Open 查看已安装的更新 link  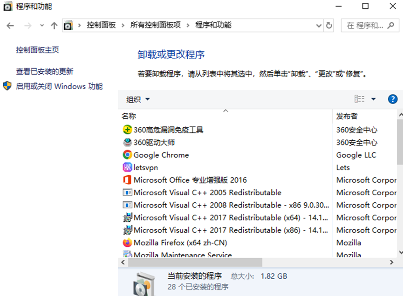point(45,71)
